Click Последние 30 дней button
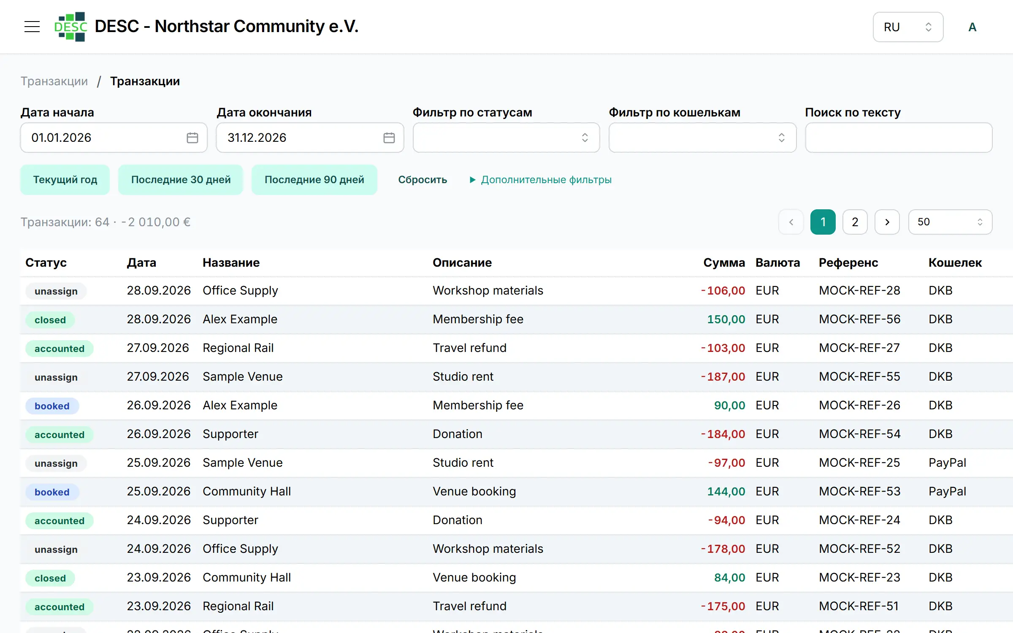The height and width of the screenshot is (633, 1013). (181, 180)
